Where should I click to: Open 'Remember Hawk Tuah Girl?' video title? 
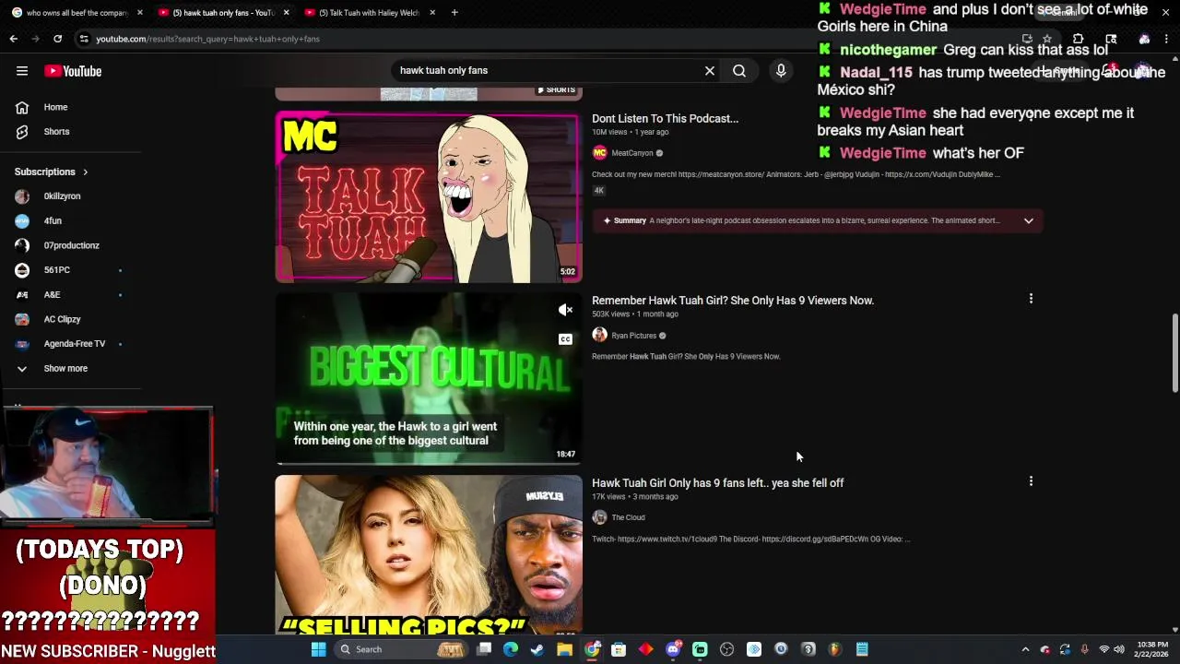point(733,300)
